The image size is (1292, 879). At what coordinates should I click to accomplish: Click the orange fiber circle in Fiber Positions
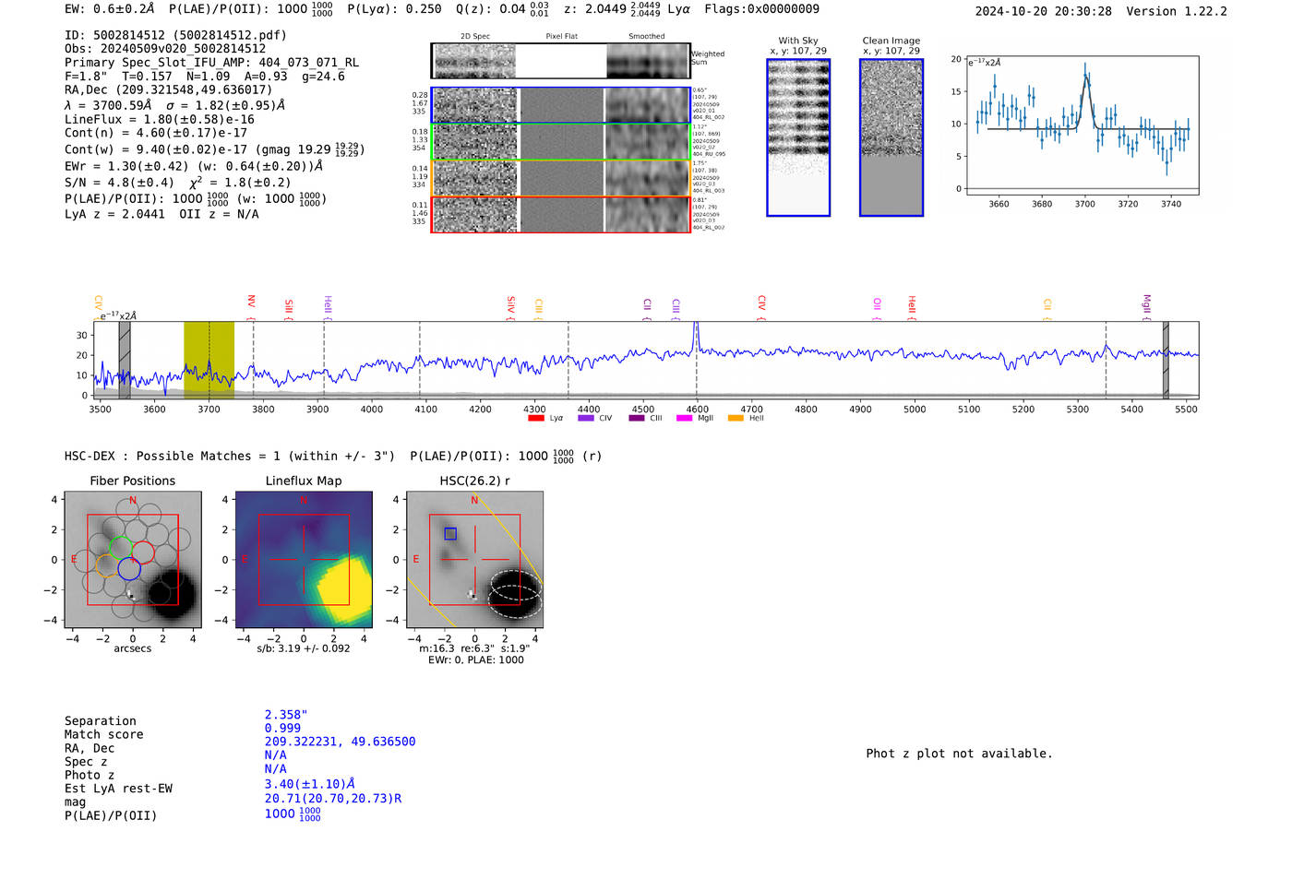click(107, 565)
